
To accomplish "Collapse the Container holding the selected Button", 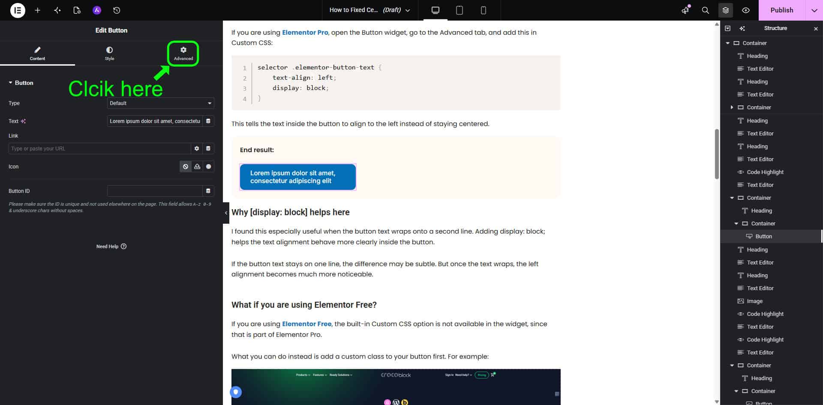I will coord(736,224).
